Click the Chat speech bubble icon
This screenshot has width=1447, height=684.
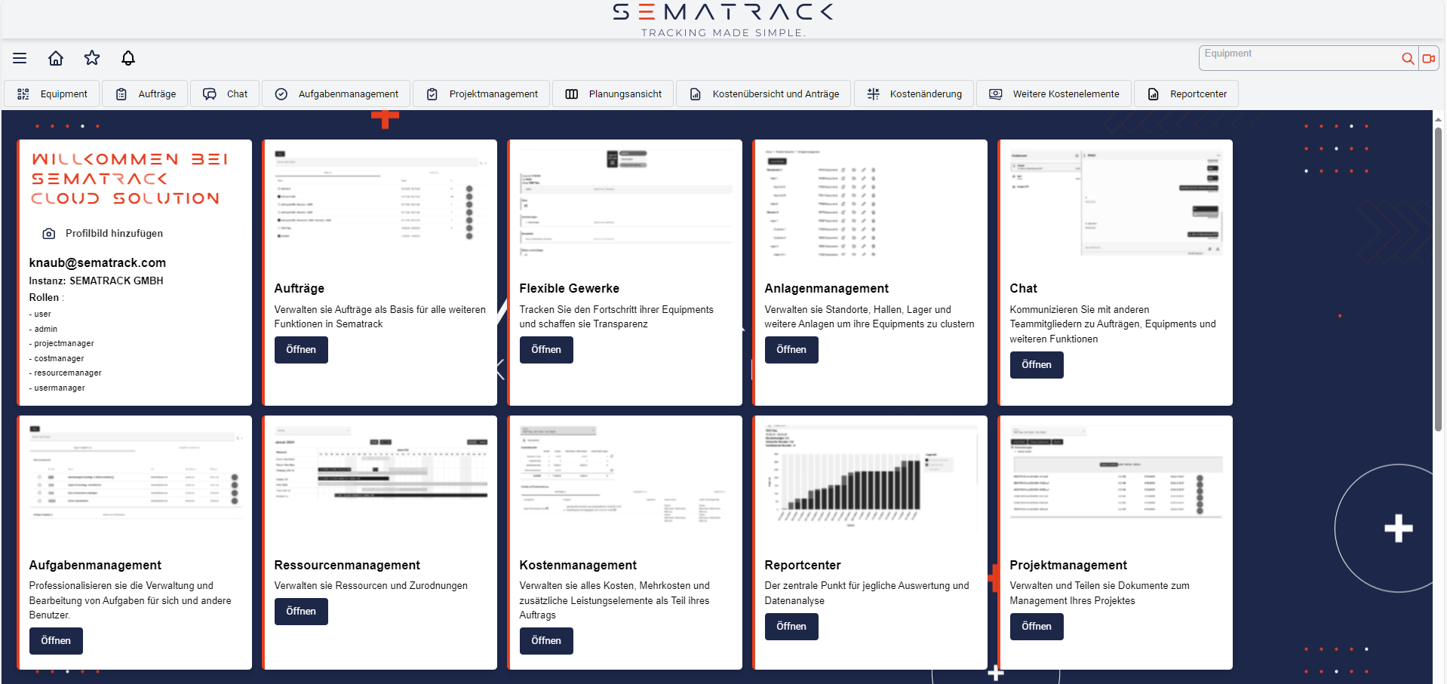tap(210, 94)
